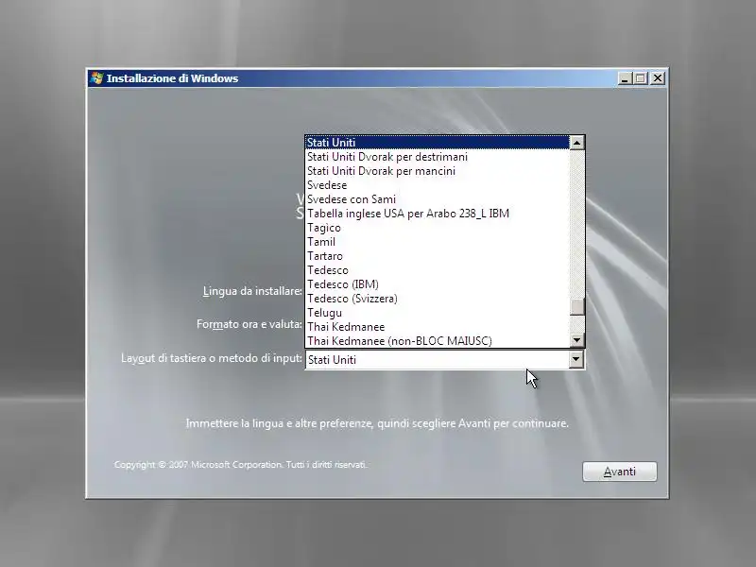The width and height of the screenshot is (756, 567).
Task: Choose "Stati Uniti Dvorak per mancini" layout
Action: (x=438, y=171)
